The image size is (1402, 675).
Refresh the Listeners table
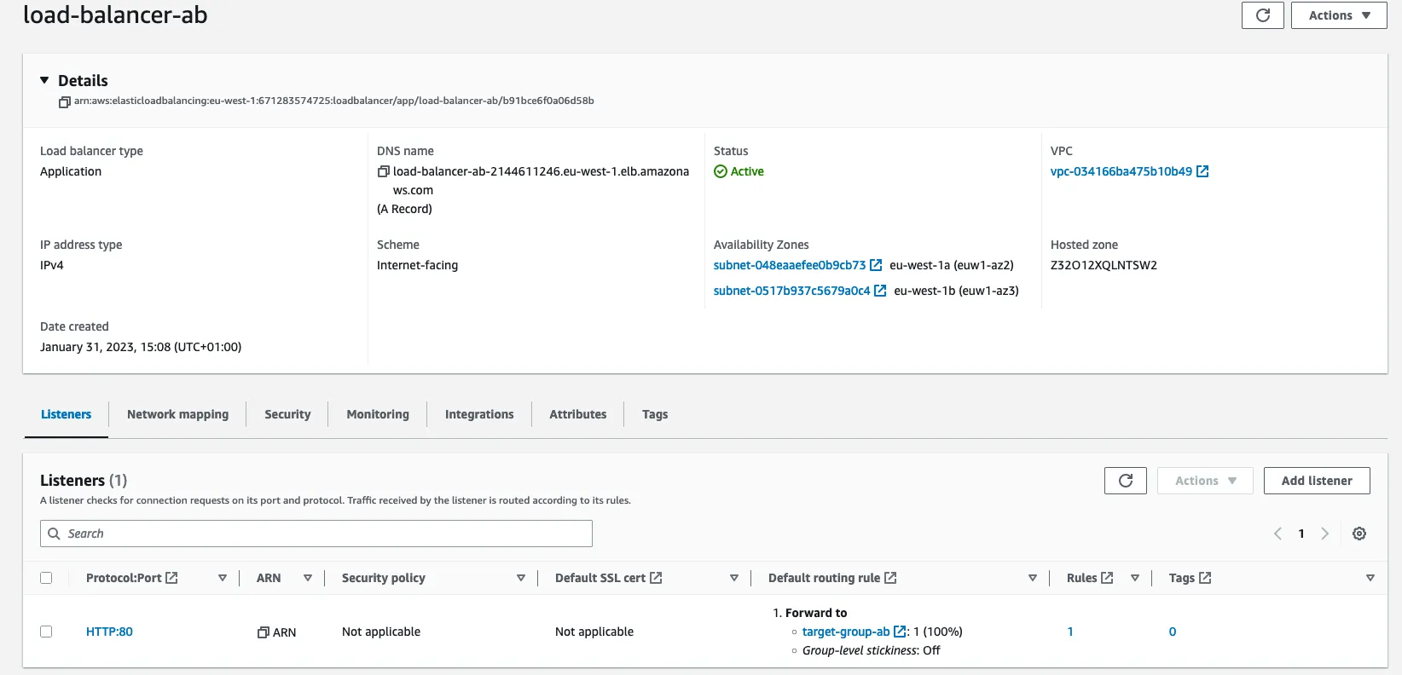[1125, 481]
